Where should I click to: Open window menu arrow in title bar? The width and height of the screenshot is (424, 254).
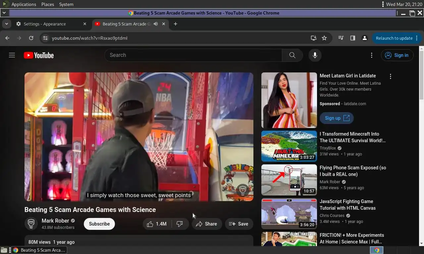coord(4,13)
